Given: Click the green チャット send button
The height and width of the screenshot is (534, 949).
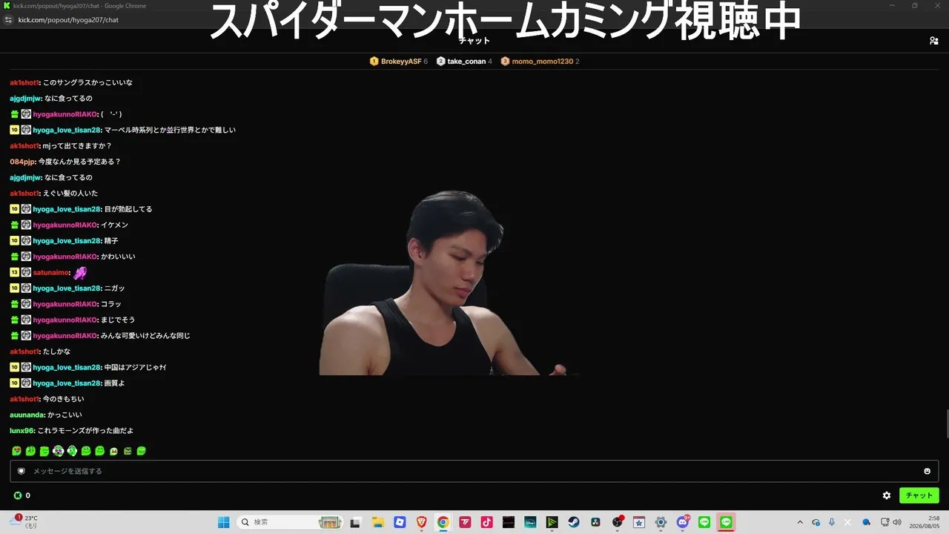Looking at the screenshot, I should 919,495.
